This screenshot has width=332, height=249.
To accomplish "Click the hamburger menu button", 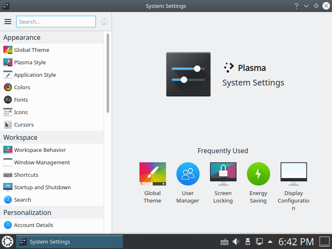I will pos(8,22).
